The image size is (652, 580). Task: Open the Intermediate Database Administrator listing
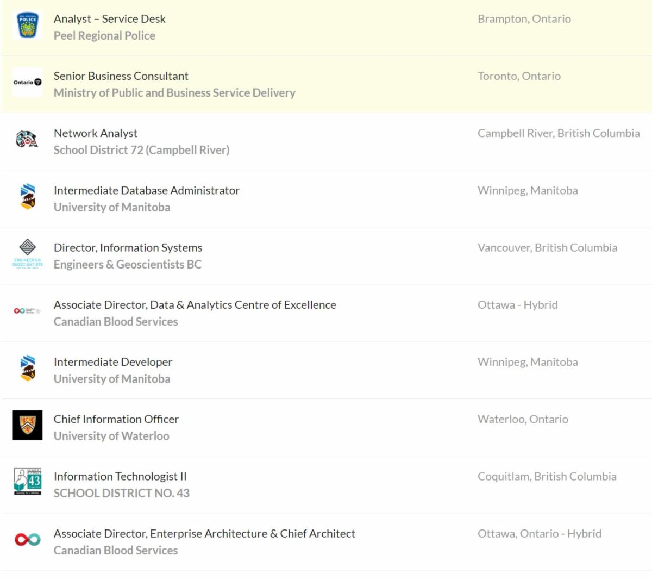(146, 190)
